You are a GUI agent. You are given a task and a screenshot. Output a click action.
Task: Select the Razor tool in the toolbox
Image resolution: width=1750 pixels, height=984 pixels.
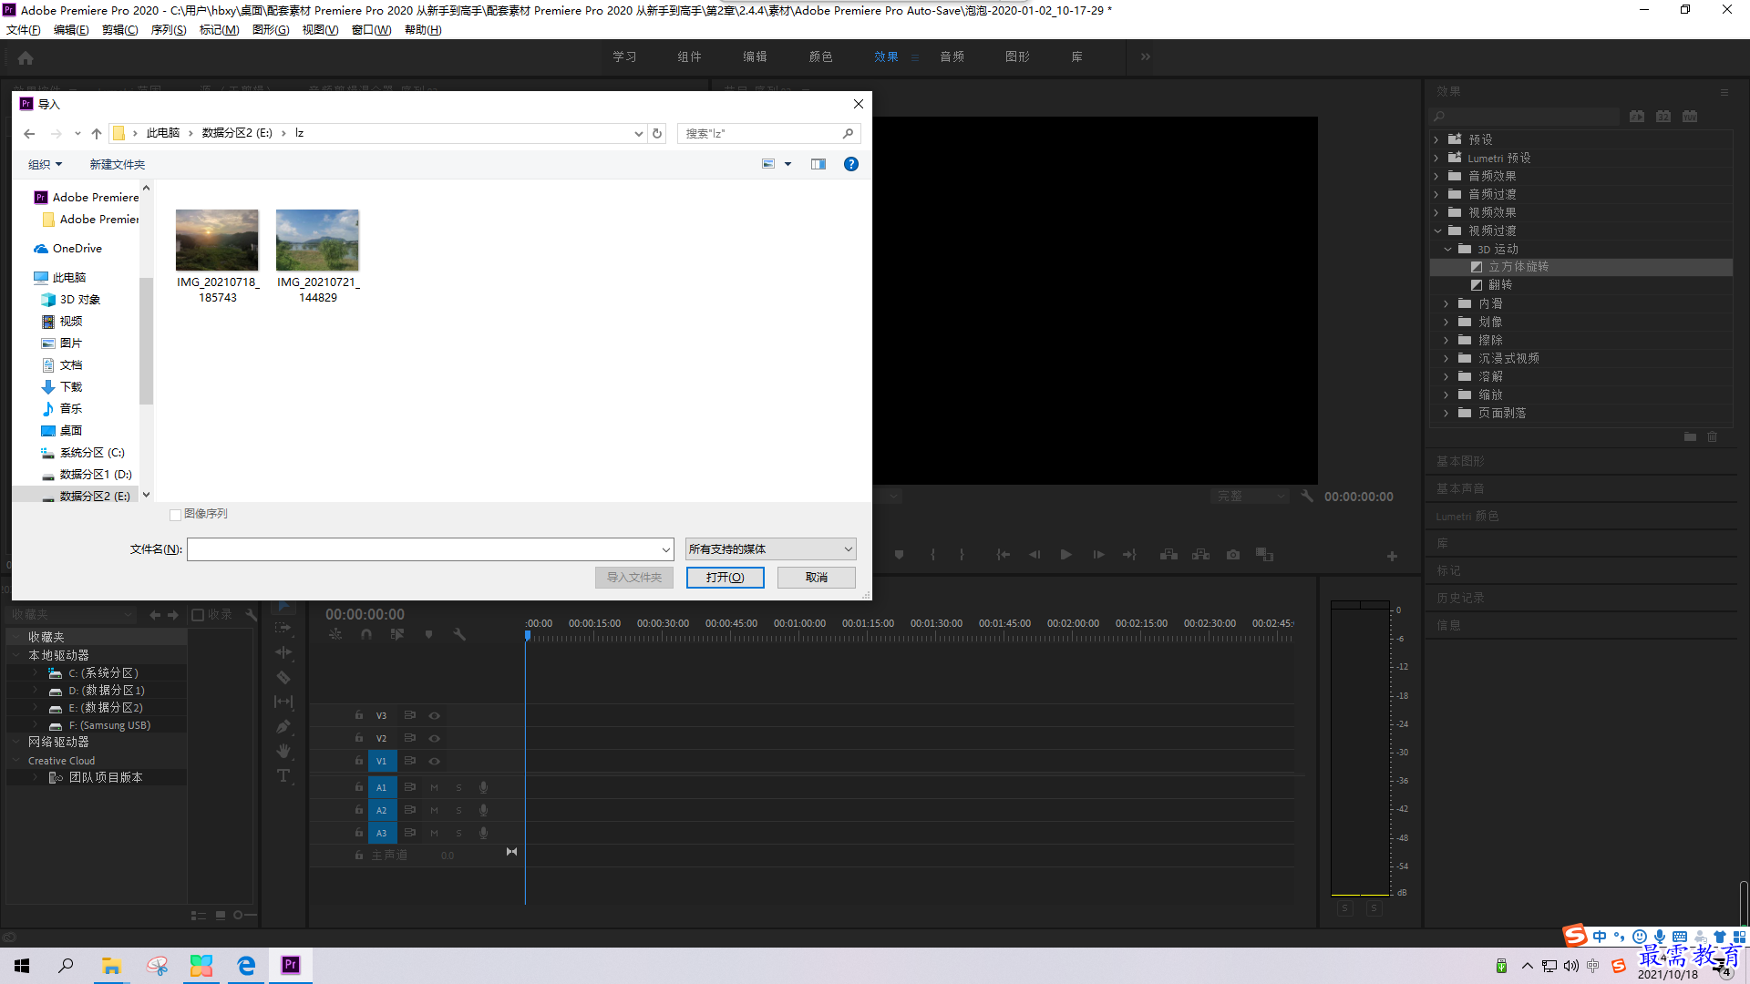pyautogui.click(x=283, y=677)
